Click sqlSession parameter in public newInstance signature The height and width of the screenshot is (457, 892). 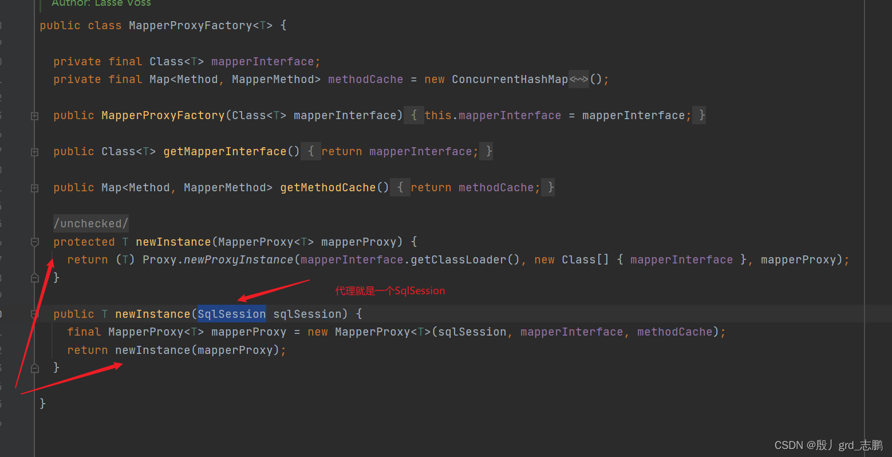(307, 314)
